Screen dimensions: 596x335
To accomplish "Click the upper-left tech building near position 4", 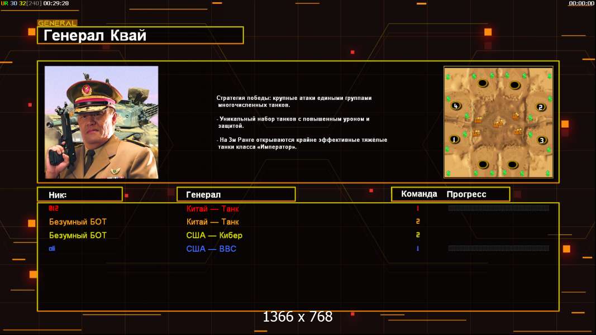I will tap(478, 120).
